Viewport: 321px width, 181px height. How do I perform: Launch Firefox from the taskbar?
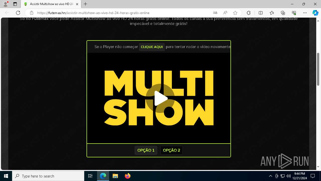127,176
